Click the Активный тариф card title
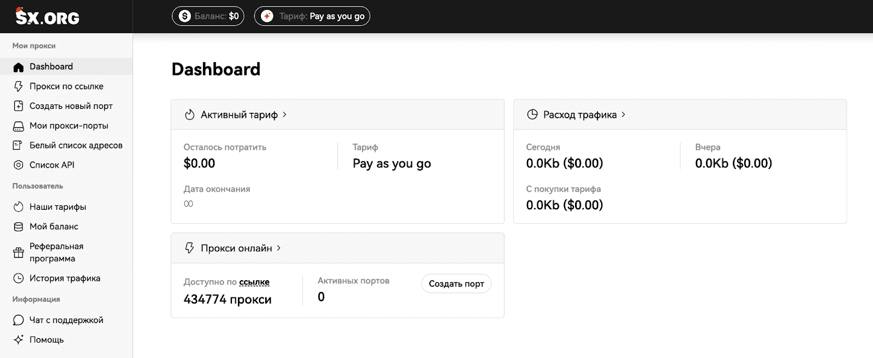Viewport: 873px width, 358px height. coord(239,114)
